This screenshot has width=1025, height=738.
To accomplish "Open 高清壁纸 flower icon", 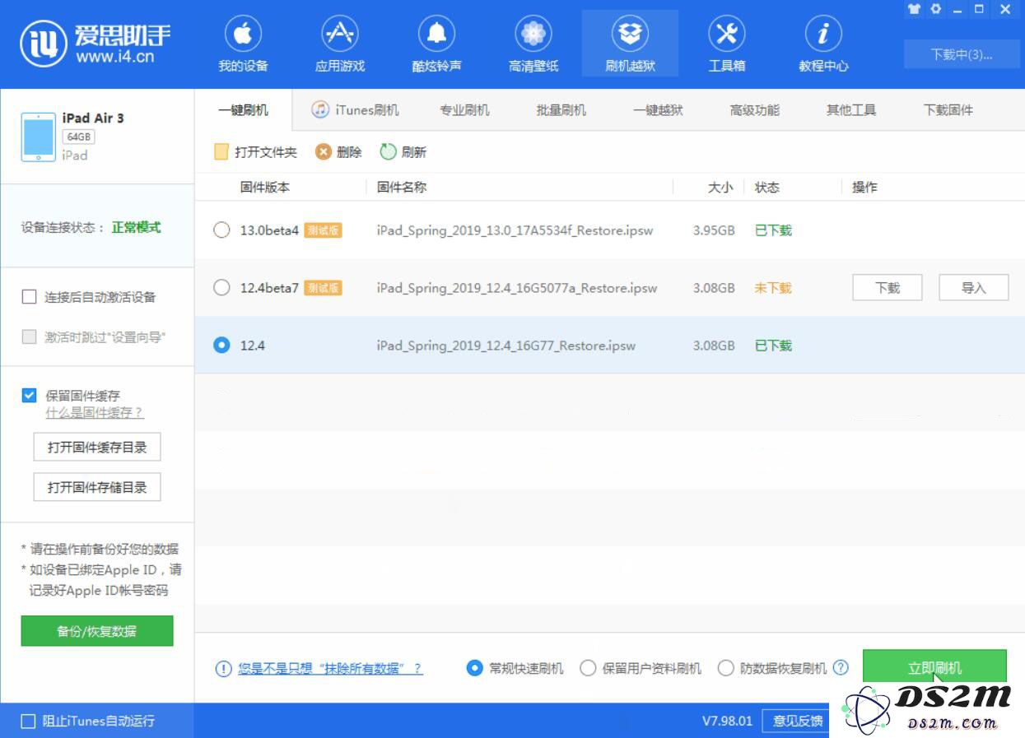I will (x=533, y=35).
